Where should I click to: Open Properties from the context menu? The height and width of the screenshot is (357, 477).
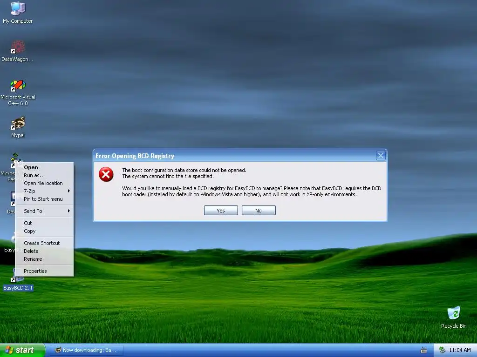(44, 271)
